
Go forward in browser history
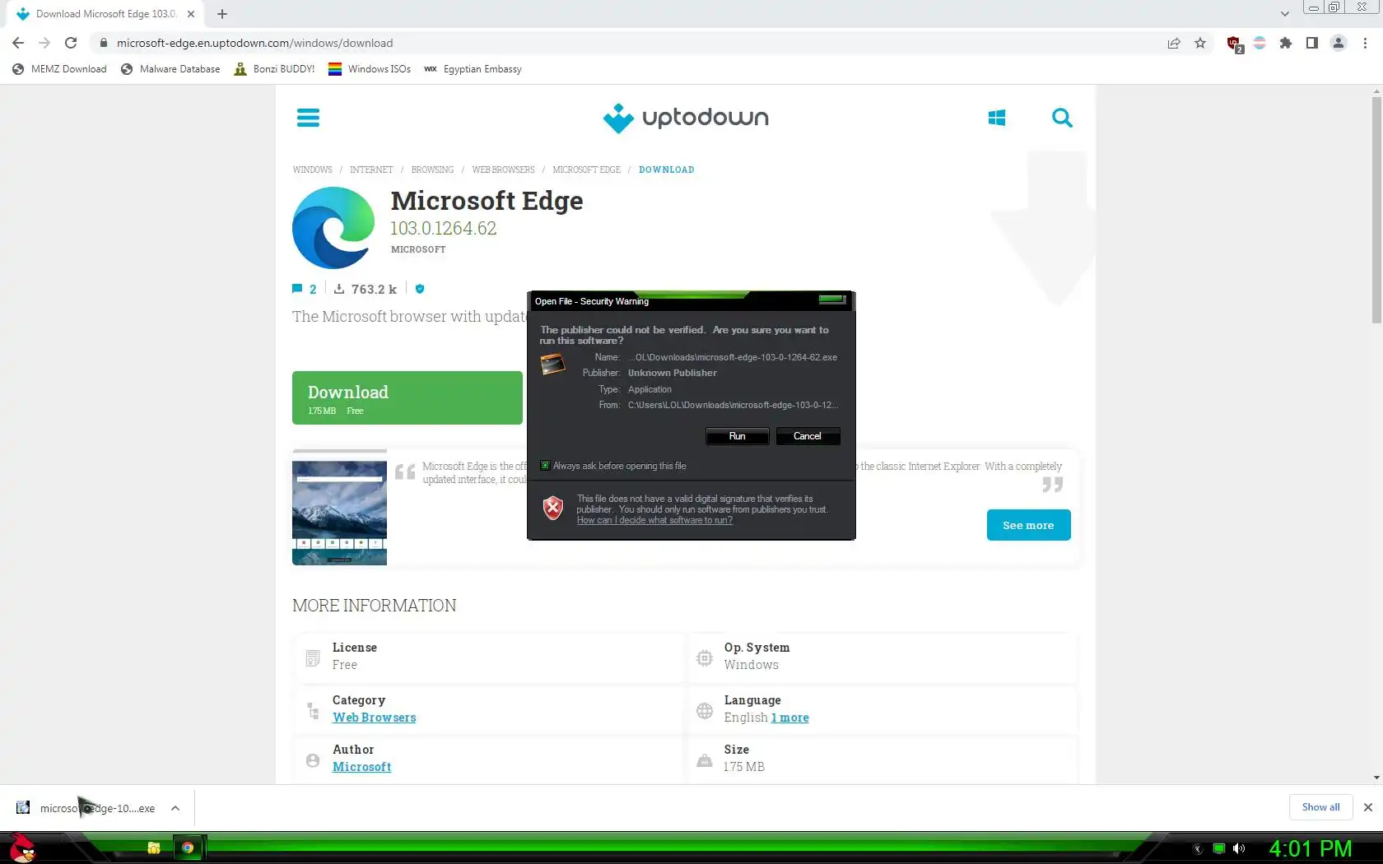coord(44,43)
